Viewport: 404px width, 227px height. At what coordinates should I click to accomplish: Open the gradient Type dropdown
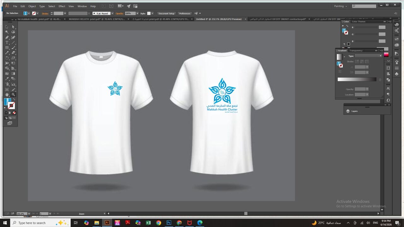point(368,56)
